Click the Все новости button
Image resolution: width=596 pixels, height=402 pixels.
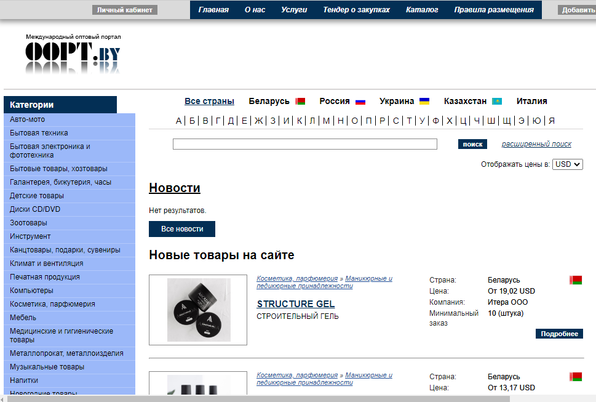182,229
